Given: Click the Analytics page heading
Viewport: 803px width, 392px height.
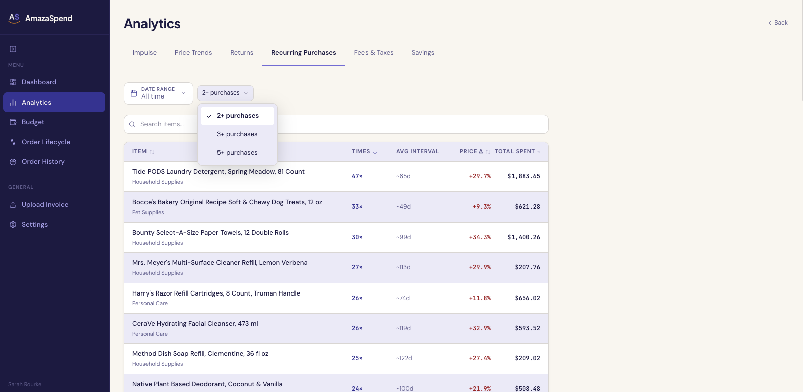Looking at the screenshot, I should point(152,24).
